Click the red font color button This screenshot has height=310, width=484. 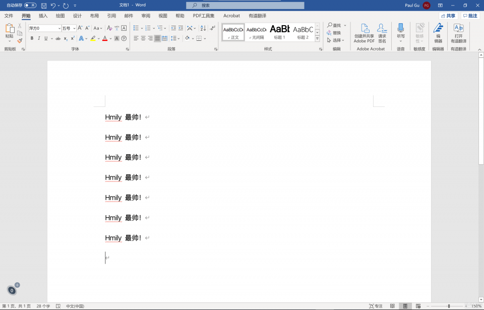pyautogui.click(x=105, y=38)
